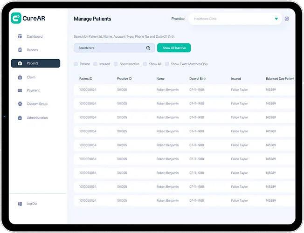This screenshot has width=304, height=233.
Task: Toggle the Show Inactive checkbox
Action: click(116, 64)
